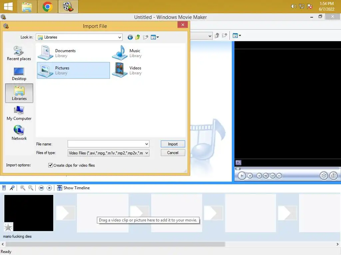The width and height of the screenshot is (341, 255).
Task: Select the 'mario fucking dies' clip thumbnail
Action: [x=29, y=213]
